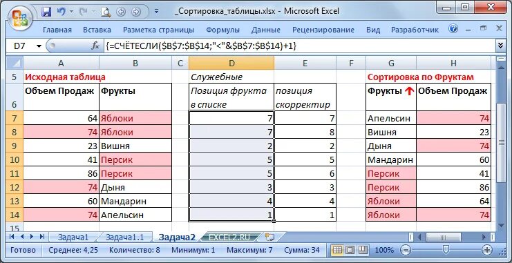Select column A header
This screenshot has height=263, width=512.
click(x=61, y=63)
